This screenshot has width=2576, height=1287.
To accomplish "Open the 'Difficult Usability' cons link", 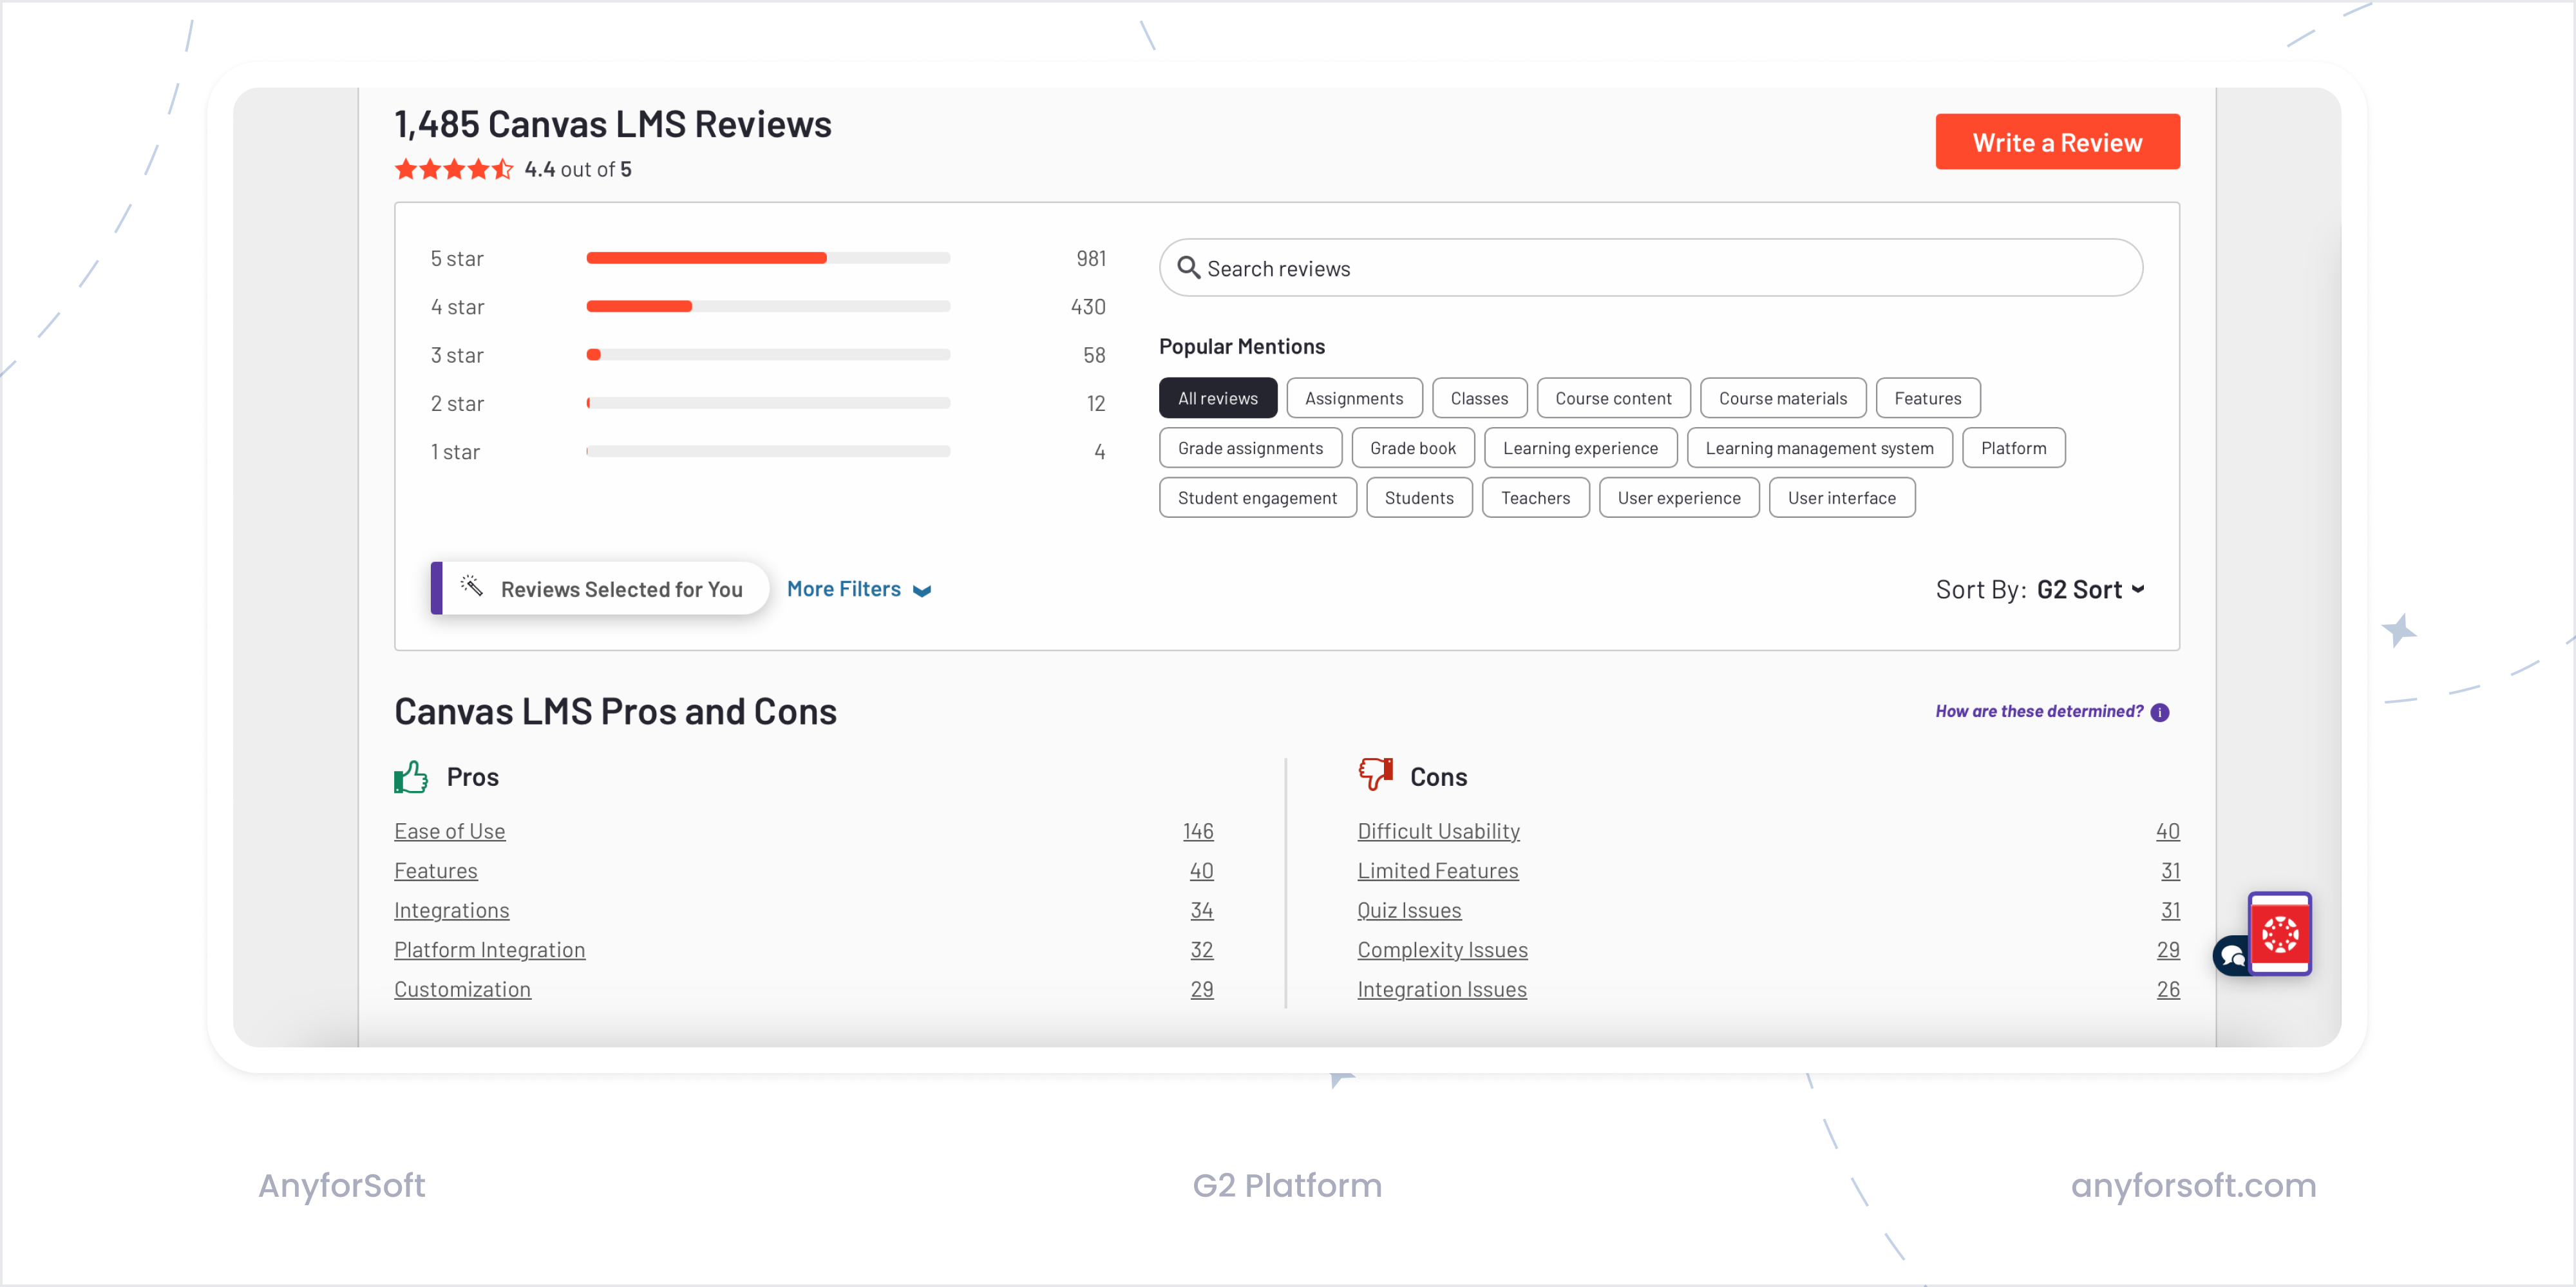I will point(1438,830).
